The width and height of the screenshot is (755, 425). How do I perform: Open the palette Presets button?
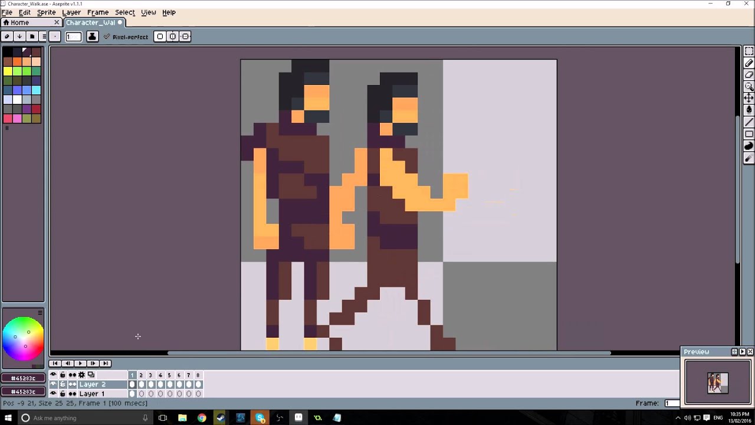[x=32, y=37]
